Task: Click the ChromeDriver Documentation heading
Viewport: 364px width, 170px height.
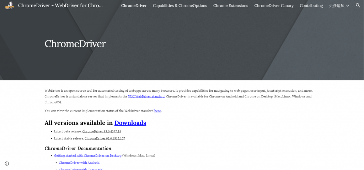Action: tap(78, 148)
